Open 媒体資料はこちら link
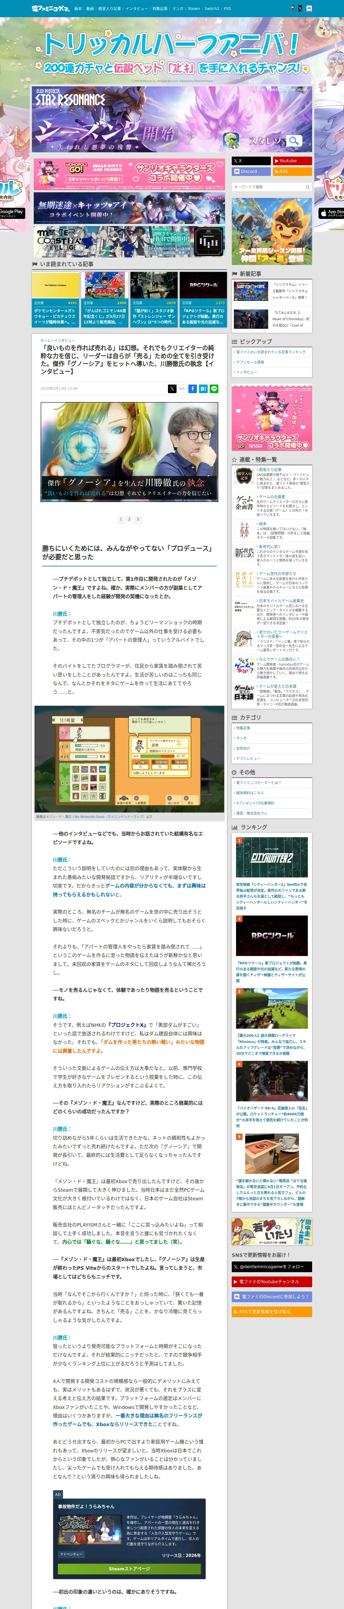344x1609 pixels. (x=250, y=793)
